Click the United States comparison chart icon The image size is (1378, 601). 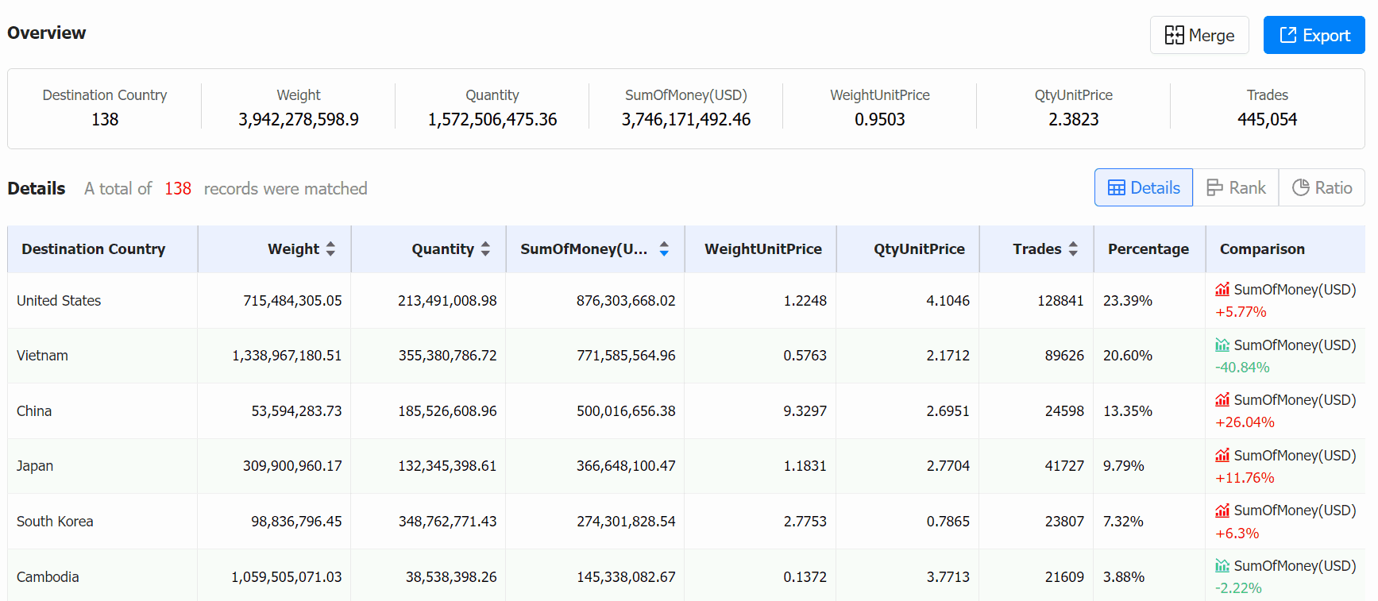1222,290
